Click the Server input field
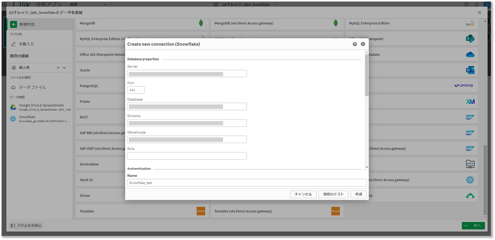 (187, 74)
